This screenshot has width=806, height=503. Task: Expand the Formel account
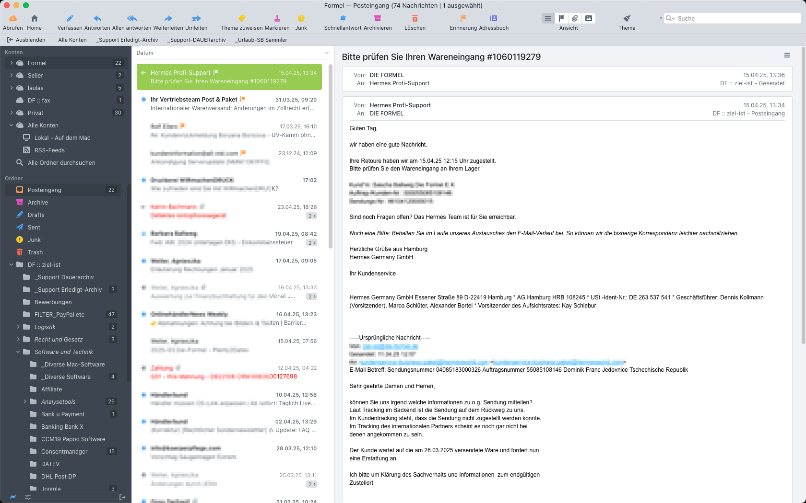tap(12, 63)
